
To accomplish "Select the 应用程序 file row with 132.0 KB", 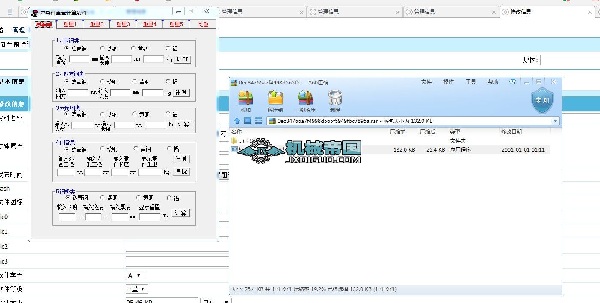I will (390, 150).
